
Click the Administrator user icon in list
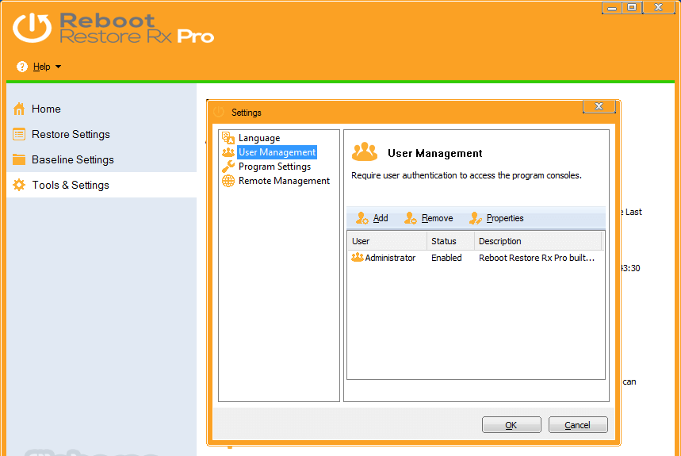pos(357,258)
